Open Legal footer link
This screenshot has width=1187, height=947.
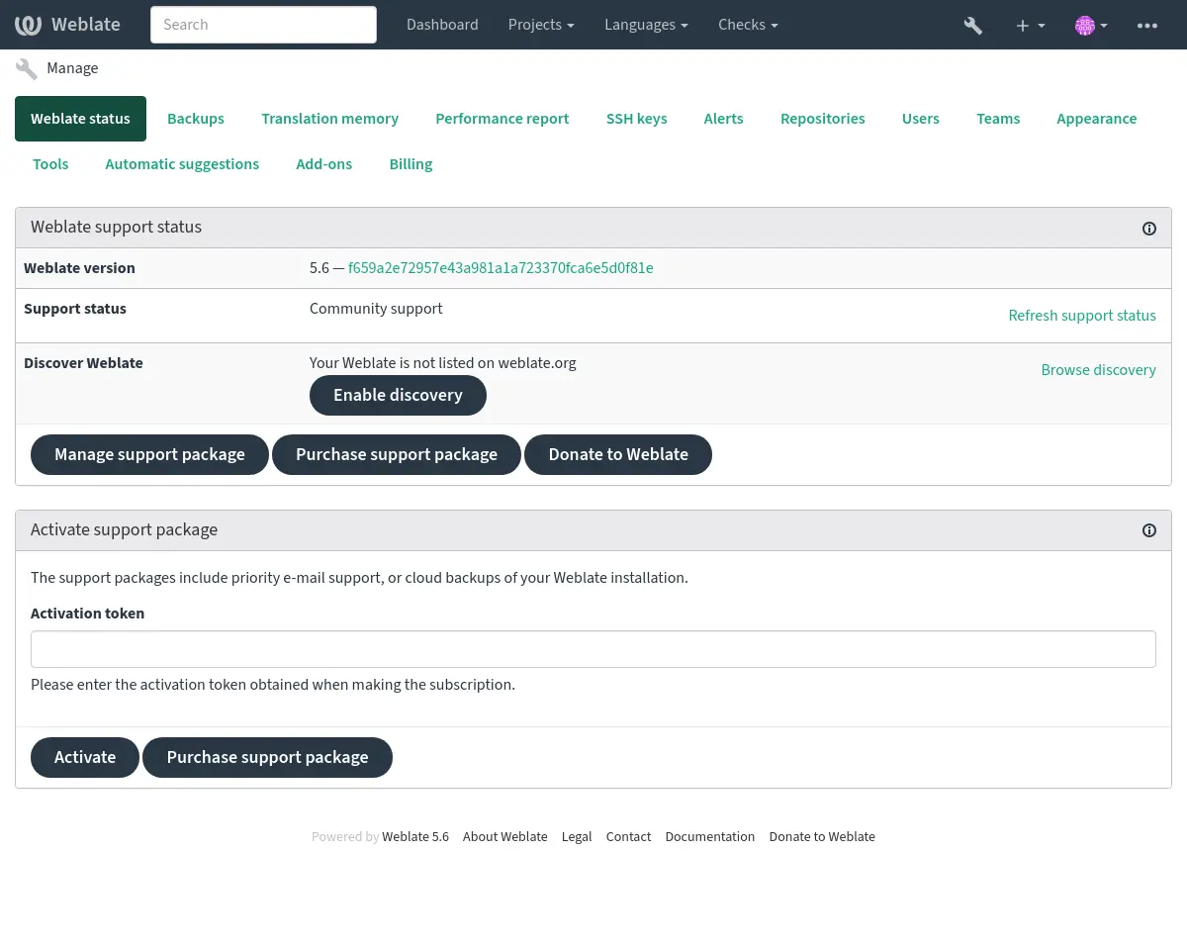coord(577,837)
